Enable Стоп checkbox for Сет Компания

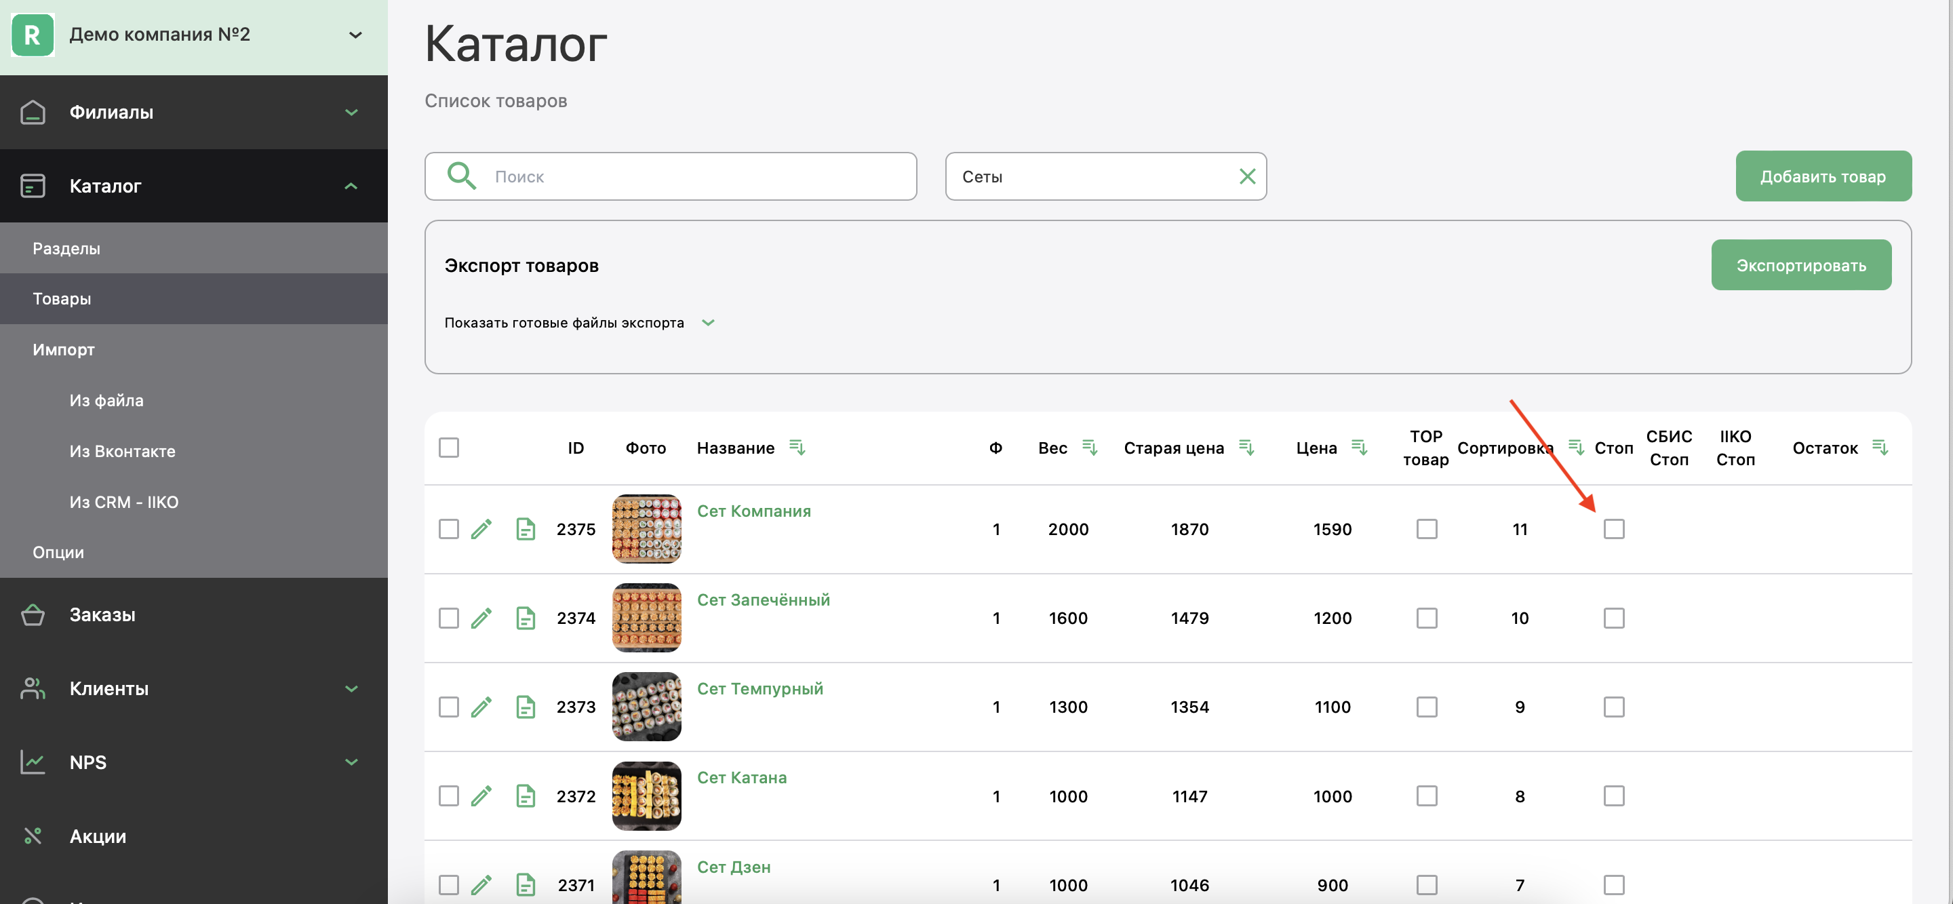coord(1613,528)
